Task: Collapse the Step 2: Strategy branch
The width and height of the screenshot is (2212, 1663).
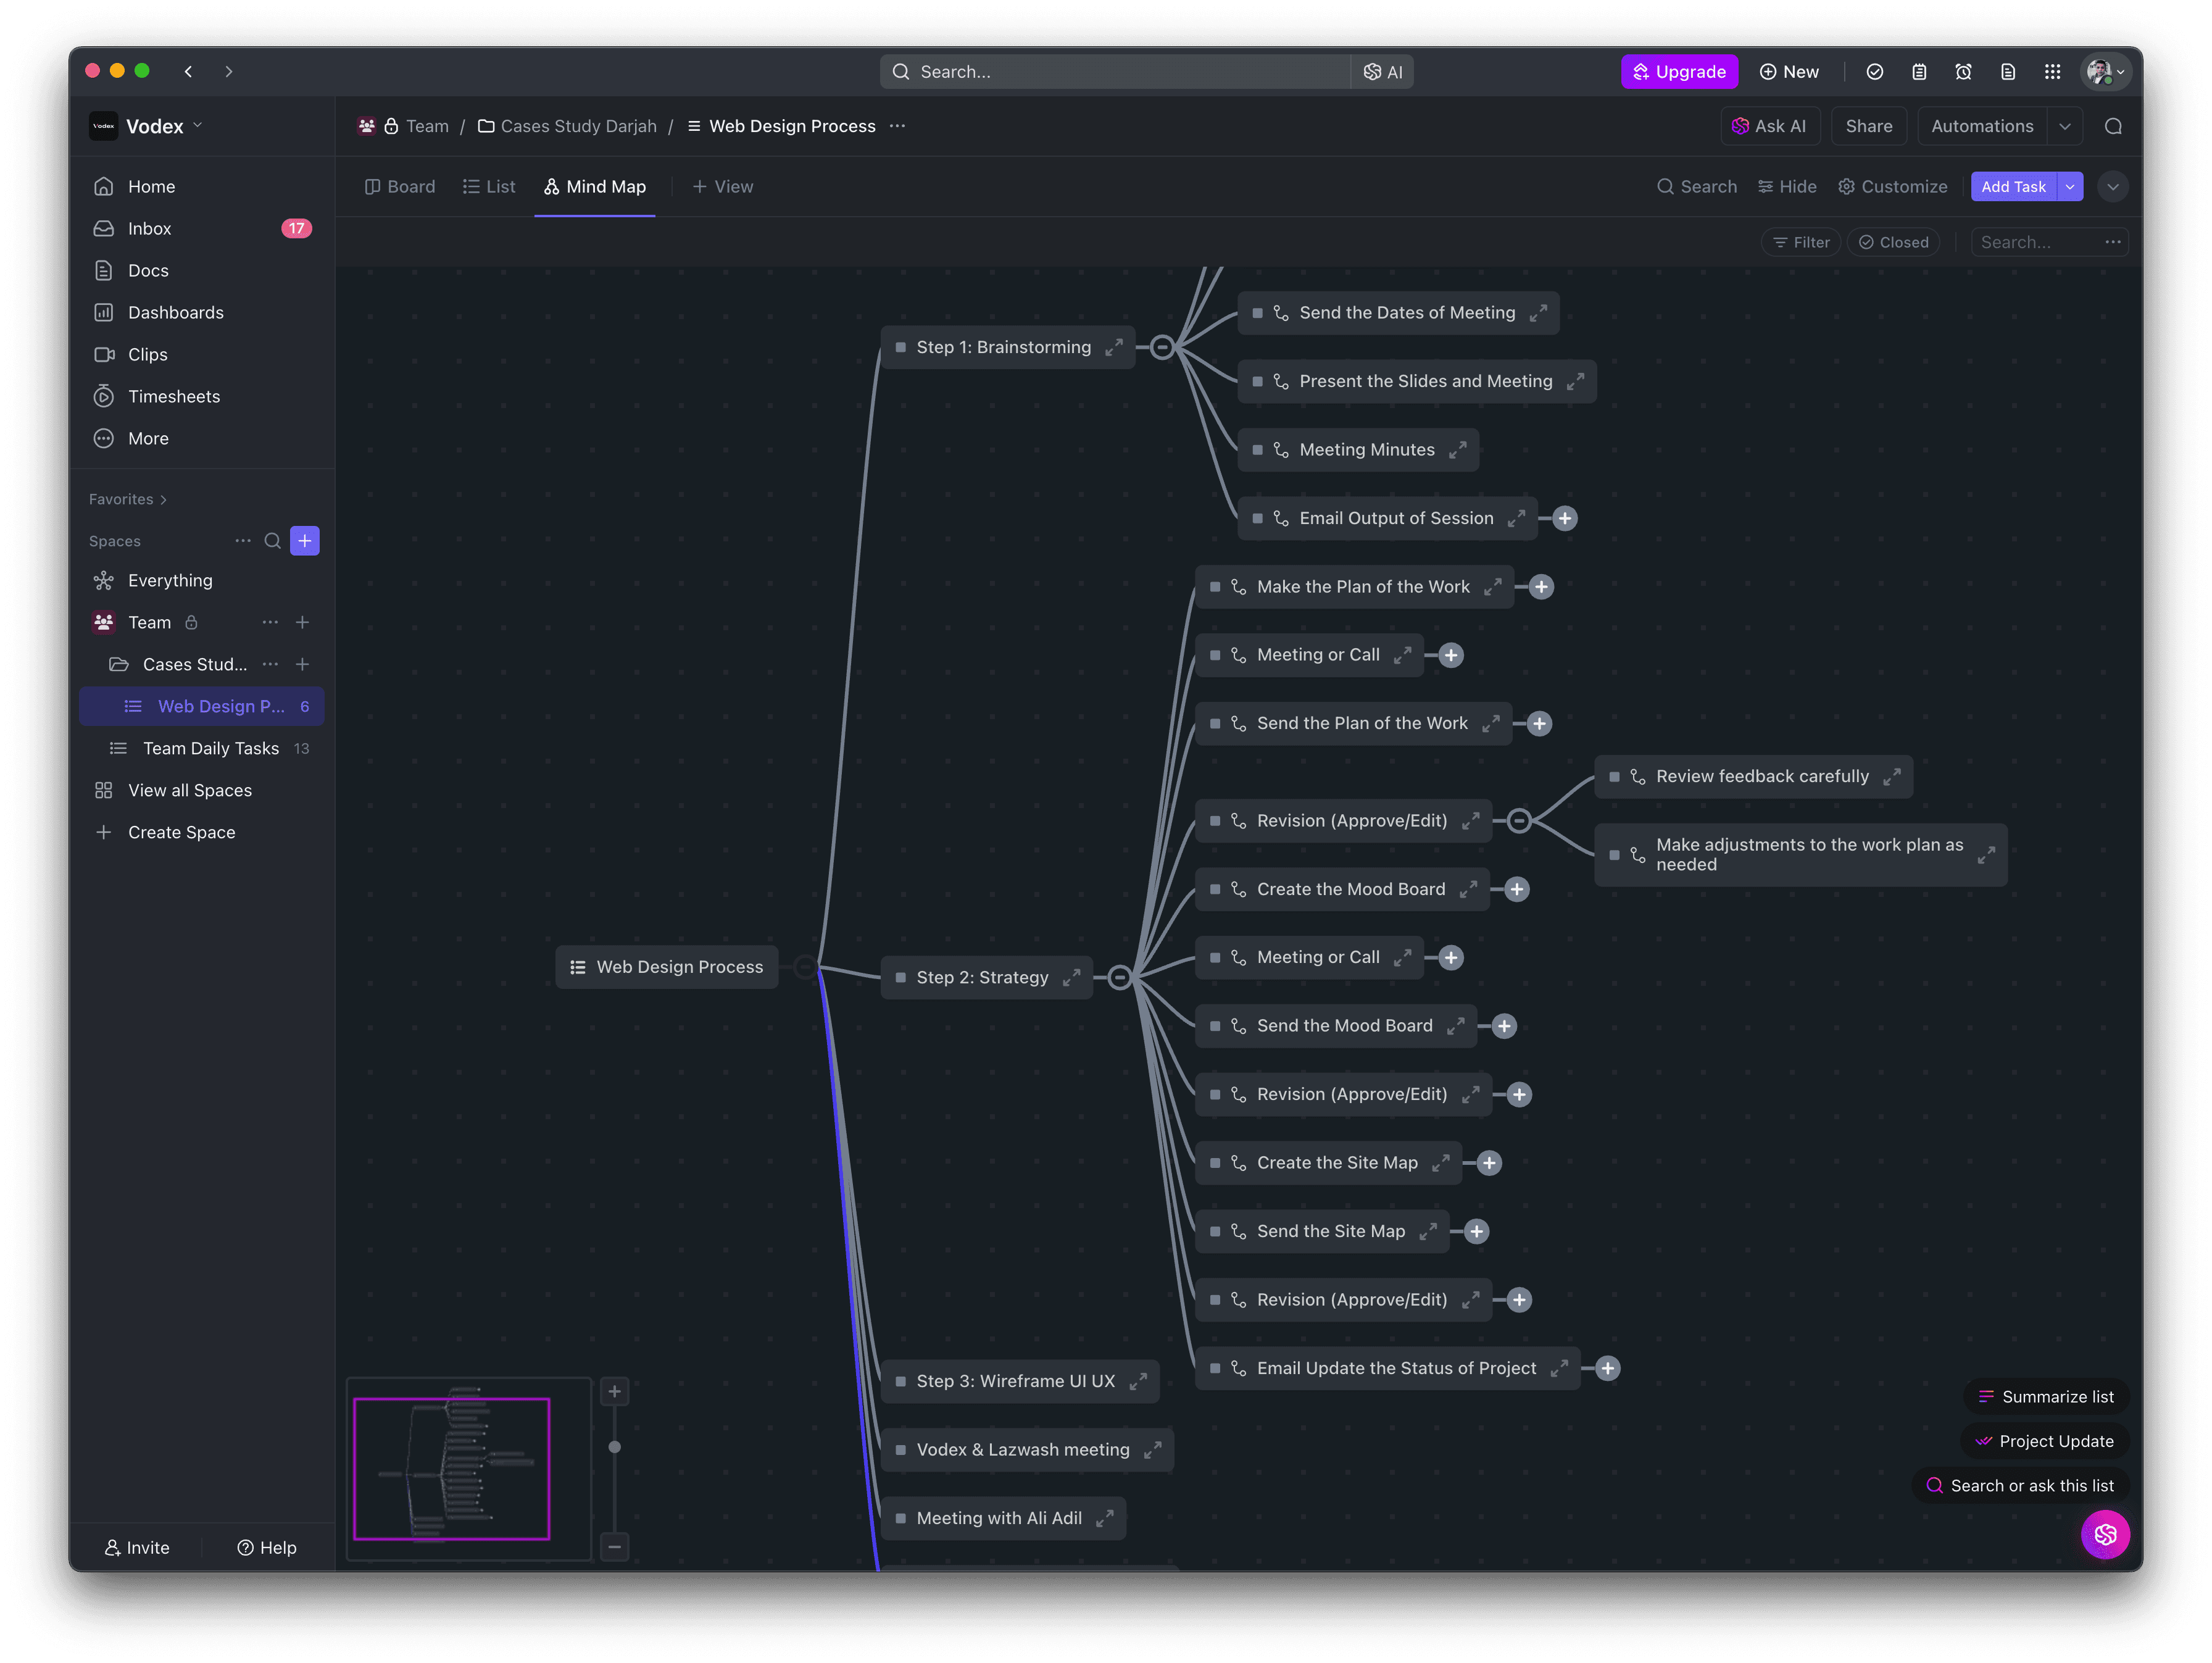Action: tap(1120, 977)
